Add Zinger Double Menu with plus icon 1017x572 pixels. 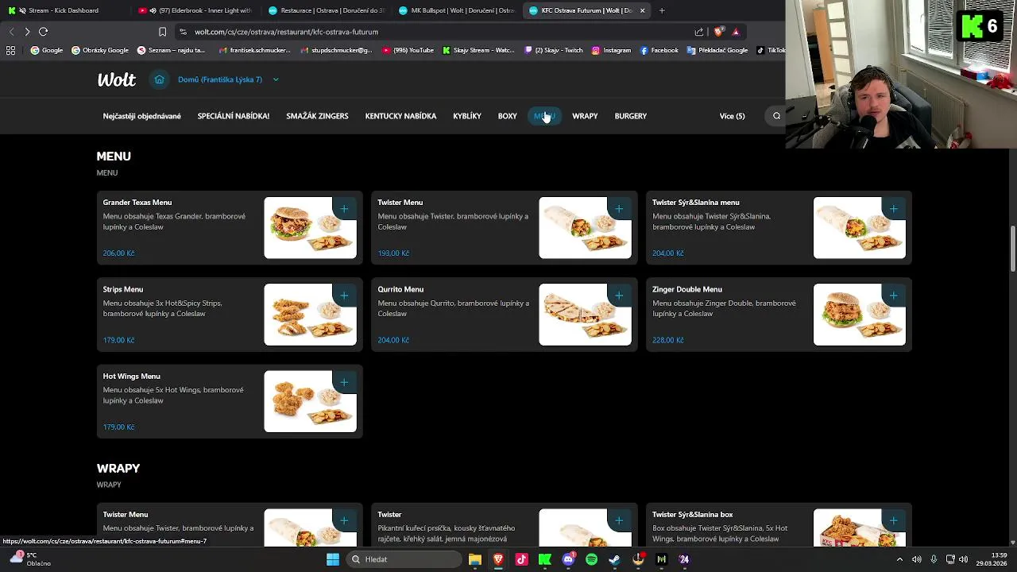point(894,296)
